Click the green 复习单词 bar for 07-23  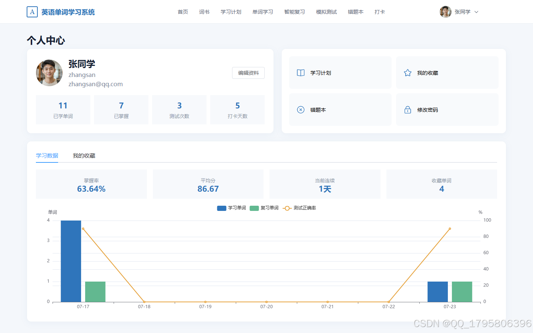tap(462, 292)
